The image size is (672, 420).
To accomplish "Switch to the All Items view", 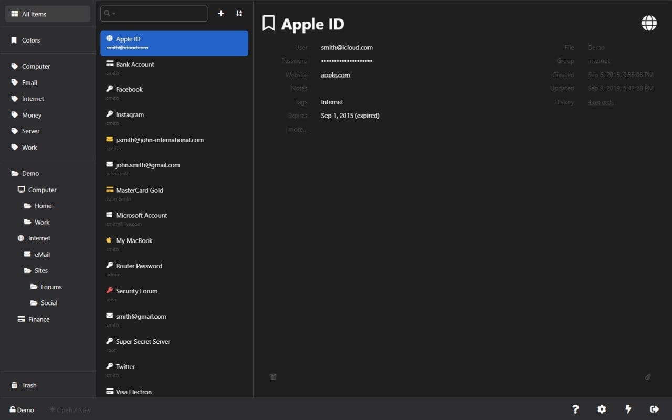I will (x=33, y=14).
